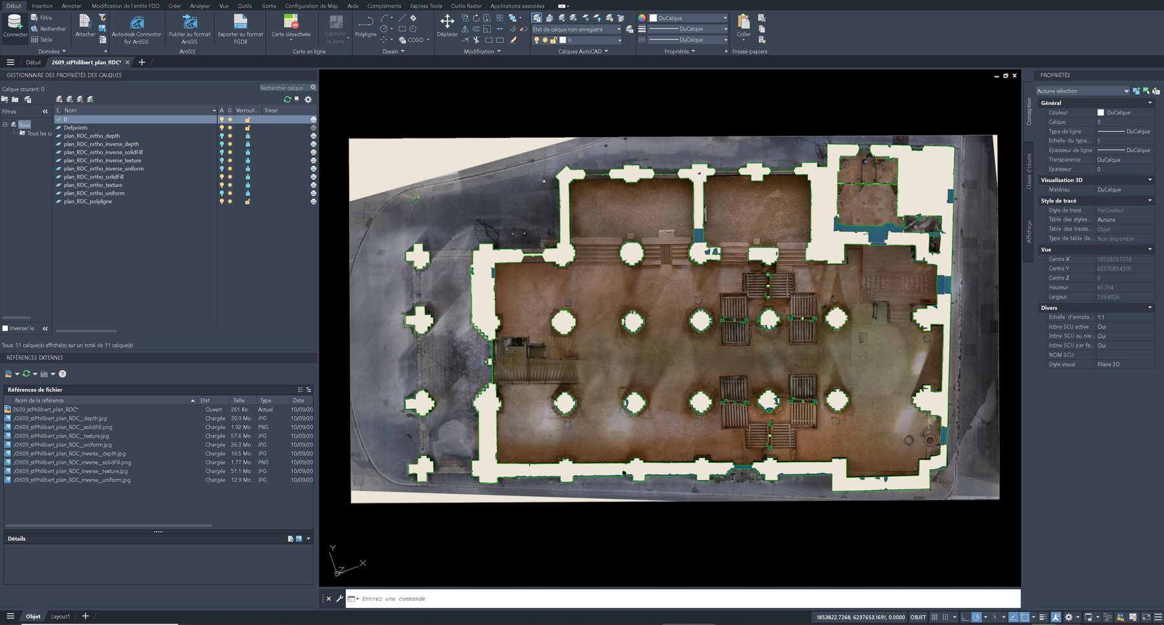Launch Autodesk Connector for ArcGIS
Image resolution: width=1164 pixels, height=625 pixels.
(x=136, y=30)
